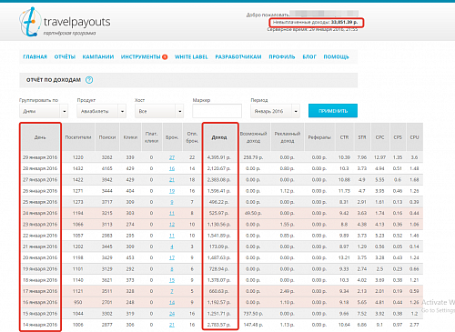Expand the Продукт dropdown showing Авиабилеты
Image resolution: width=455 pixels, height=332 pixels.
tap(101, 111)
